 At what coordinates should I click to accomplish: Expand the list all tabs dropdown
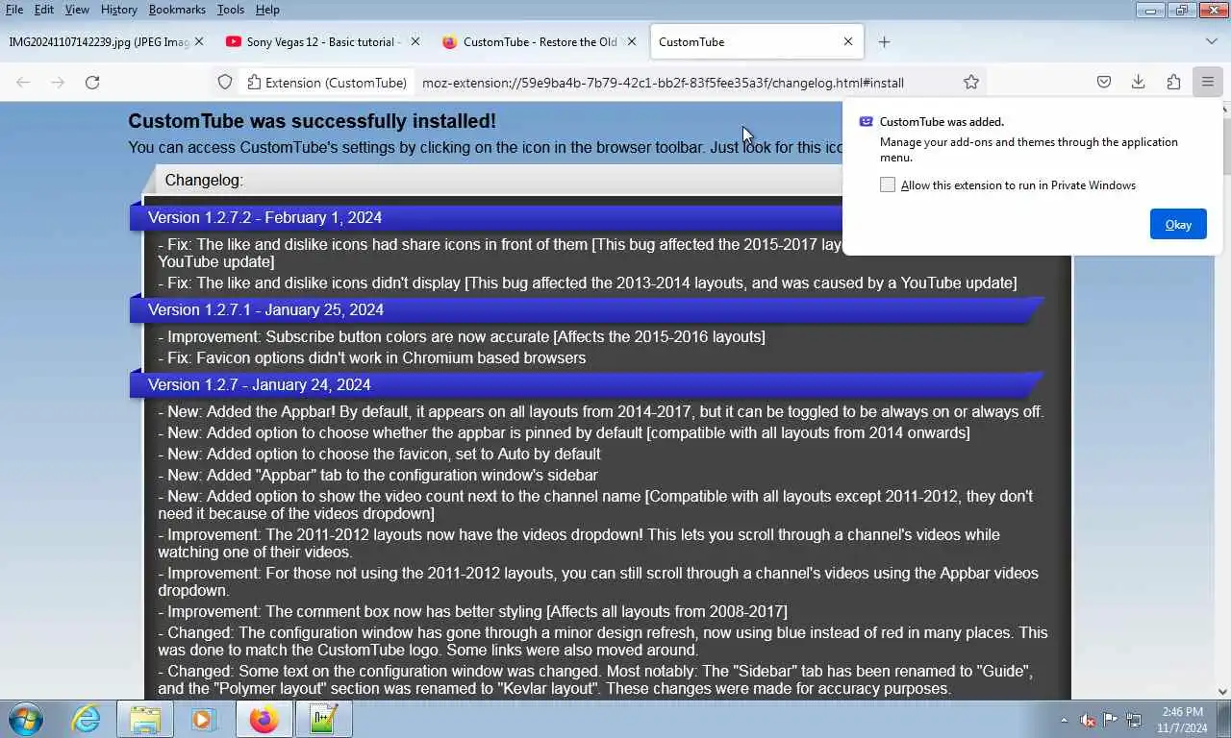[1211, 42]
